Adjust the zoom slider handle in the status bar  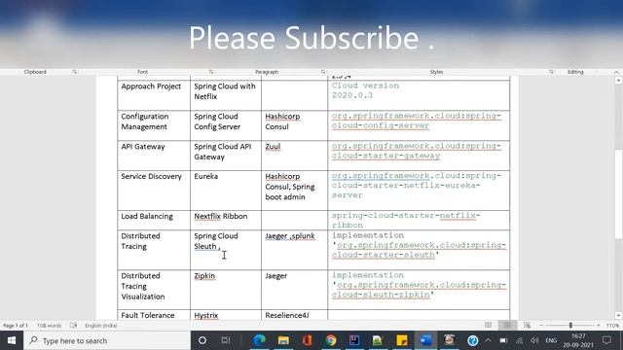pos(570,326)
